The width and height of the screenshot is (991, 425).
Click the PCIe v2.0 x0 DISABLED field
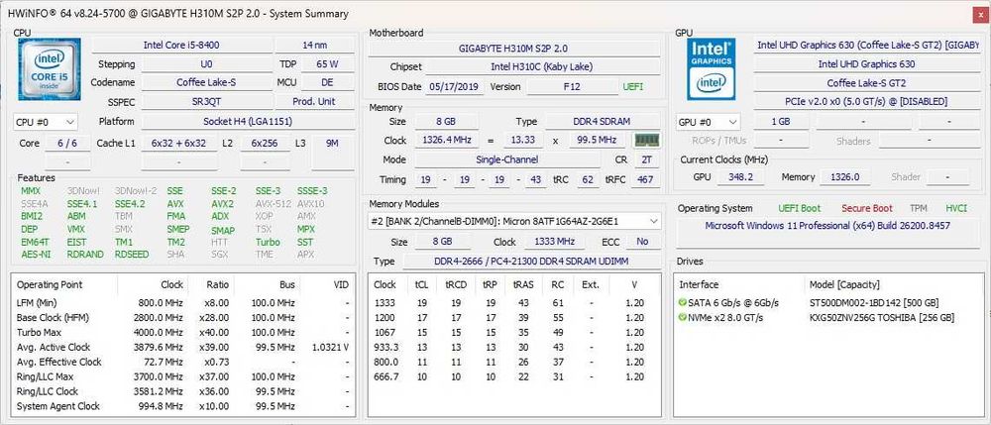(x=866, y=102)
